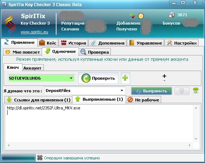Click the Режим прямления description text
Image resolution: width=205 pixels, height=163 pixels.
(x=102, y=59)
